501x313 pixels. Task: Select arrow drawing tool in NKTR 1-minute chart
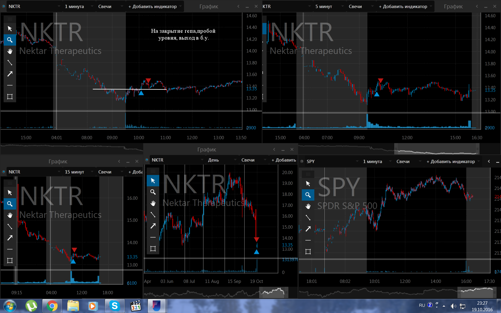click(x=10, y=74)
